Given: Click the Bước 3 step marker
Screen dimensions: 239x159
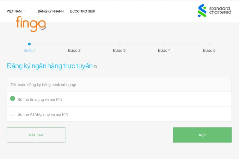Looking at the screenshot, I should tap(119, 44).
